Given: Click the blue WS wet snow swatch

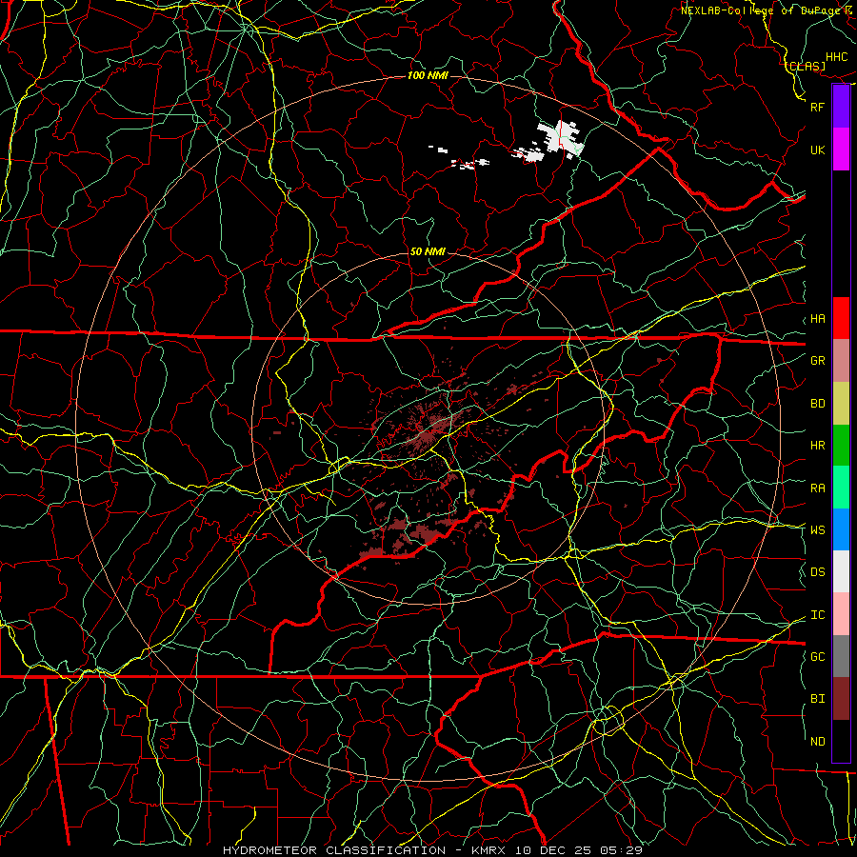Looking at the screenshot, I should (x=841, y=529).
